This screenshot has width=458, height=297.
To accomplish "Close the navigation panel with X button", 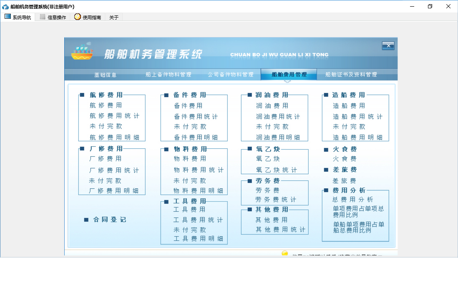I will point(388,46).
